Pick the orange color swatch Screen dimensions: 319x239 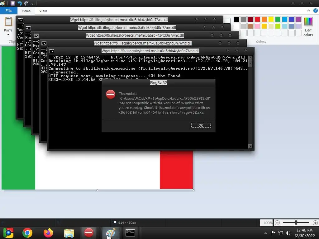[264, 19]
